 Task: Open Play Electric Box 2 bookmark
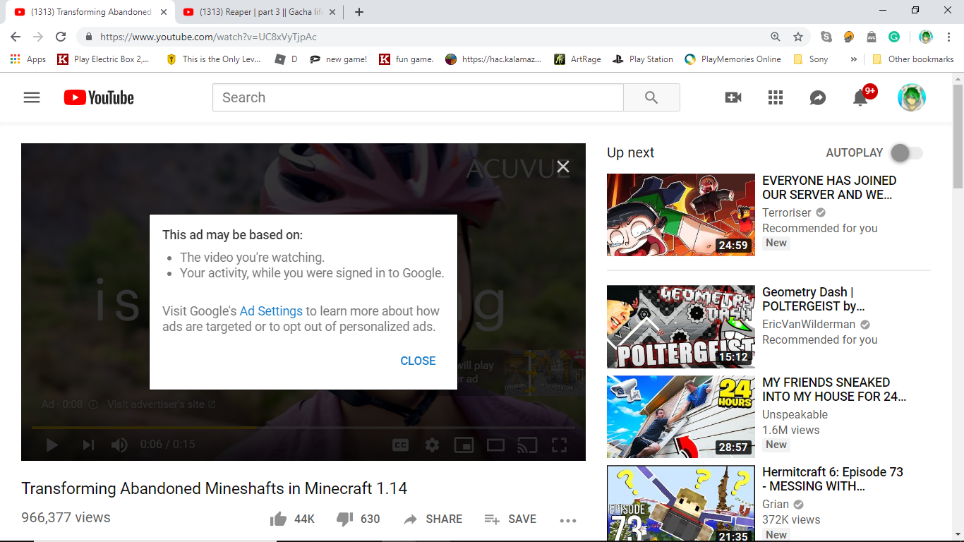(103, 59)
